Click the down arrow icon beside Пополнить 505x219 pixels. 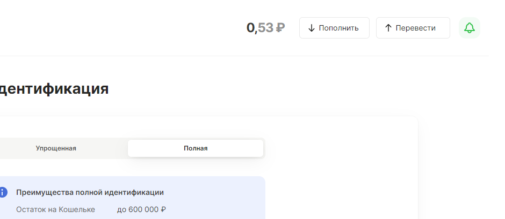(x=311, y=28)
